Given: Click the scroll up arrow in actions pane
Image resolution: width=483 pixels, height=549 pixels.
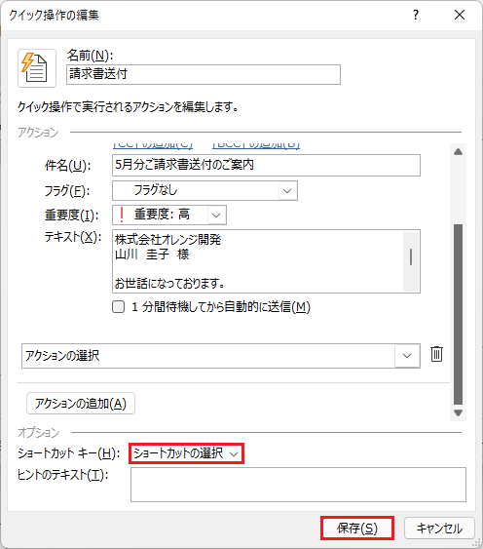Looking at the screenshot, I should pyautogui.click(x=458, y=151).
